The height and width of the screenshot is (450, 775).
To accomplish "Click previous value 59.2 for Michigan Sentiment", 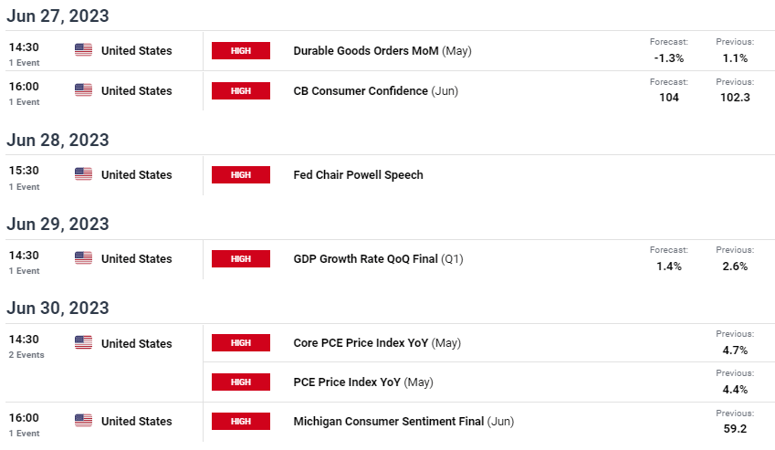I will click(735, 429).
